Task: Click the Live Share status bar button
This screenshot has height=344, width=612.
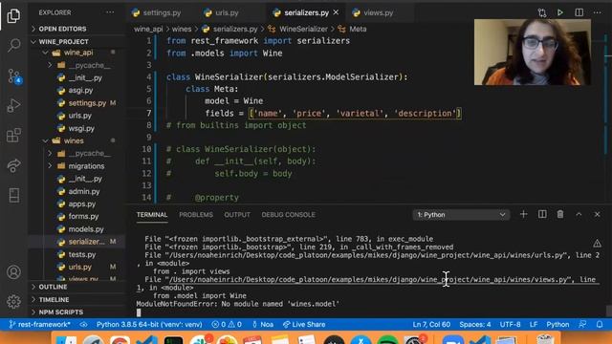Action: [x=304, y=325]
